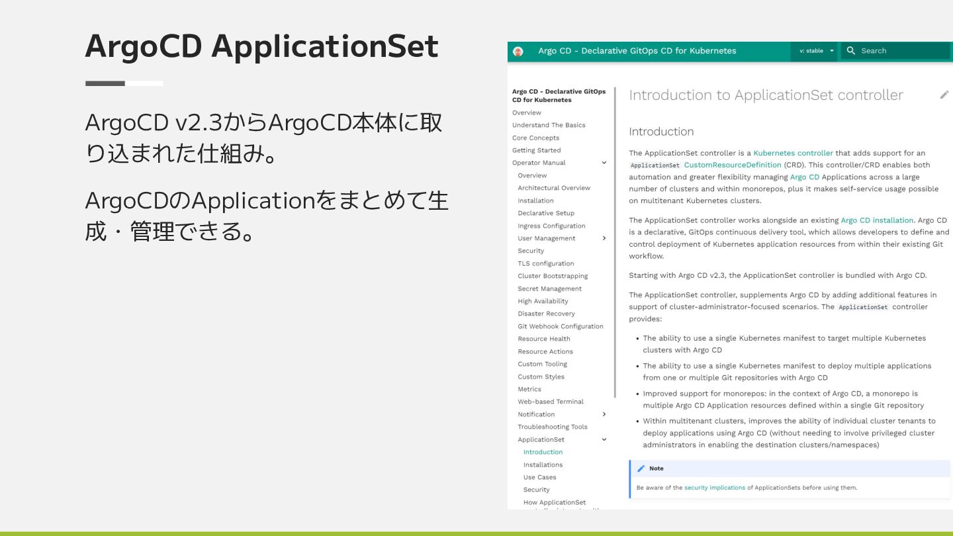The image size is (953, 536).
Task: Select 'Notification' sidebar item
Action: point(536,414)
